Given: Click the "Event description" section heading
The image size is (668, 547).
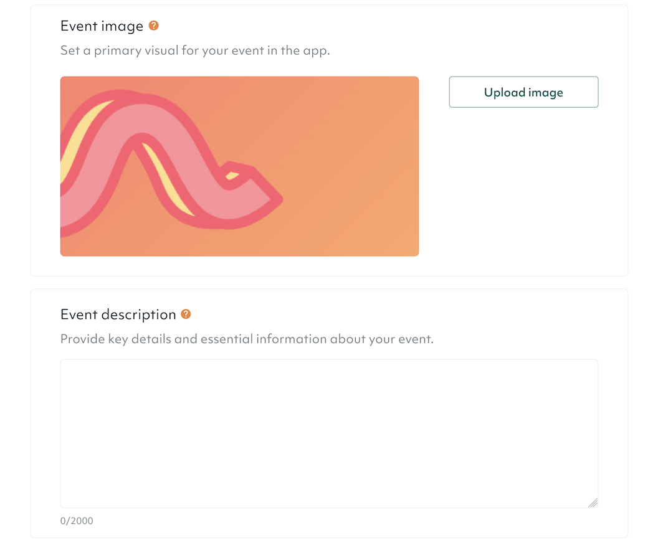Looking at the screenshot, I should tap(118, 315).
